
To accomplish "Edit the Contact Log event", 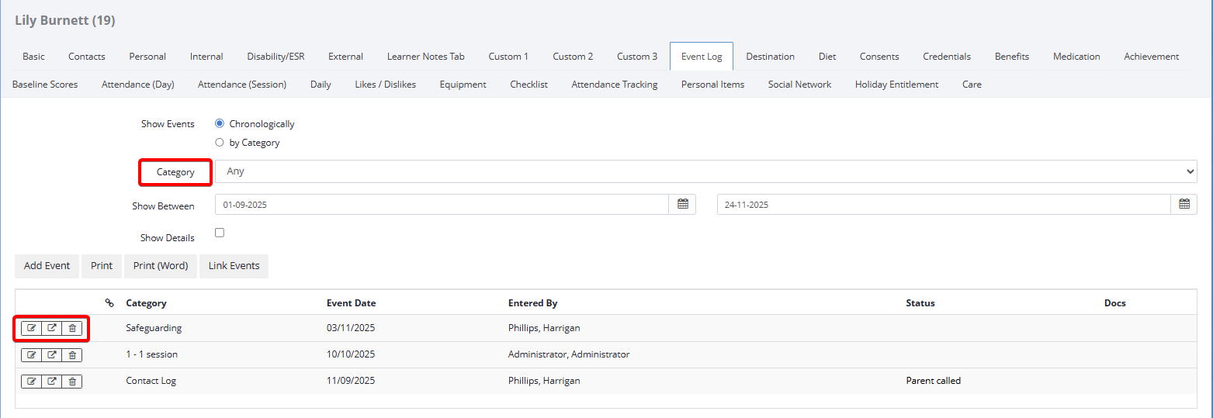I will pos(31,381).
